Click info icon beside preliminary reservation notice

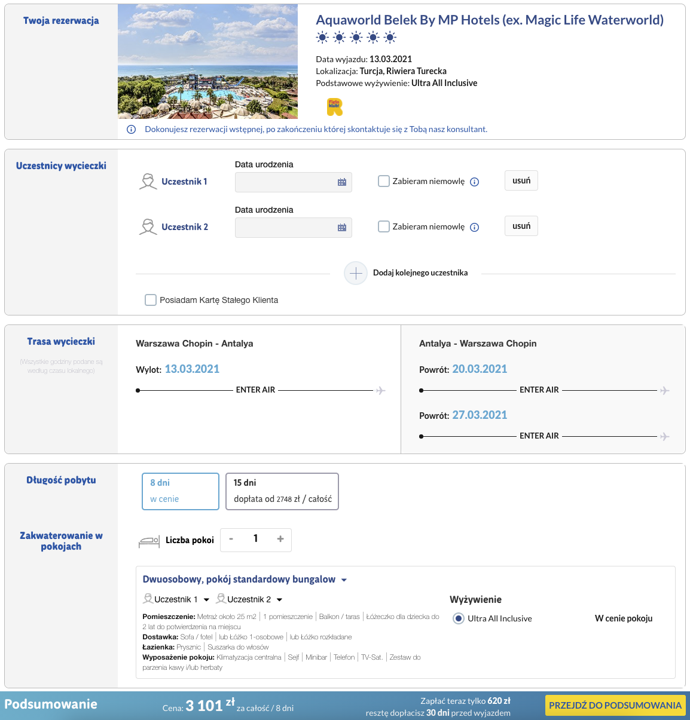click(132, 130)
